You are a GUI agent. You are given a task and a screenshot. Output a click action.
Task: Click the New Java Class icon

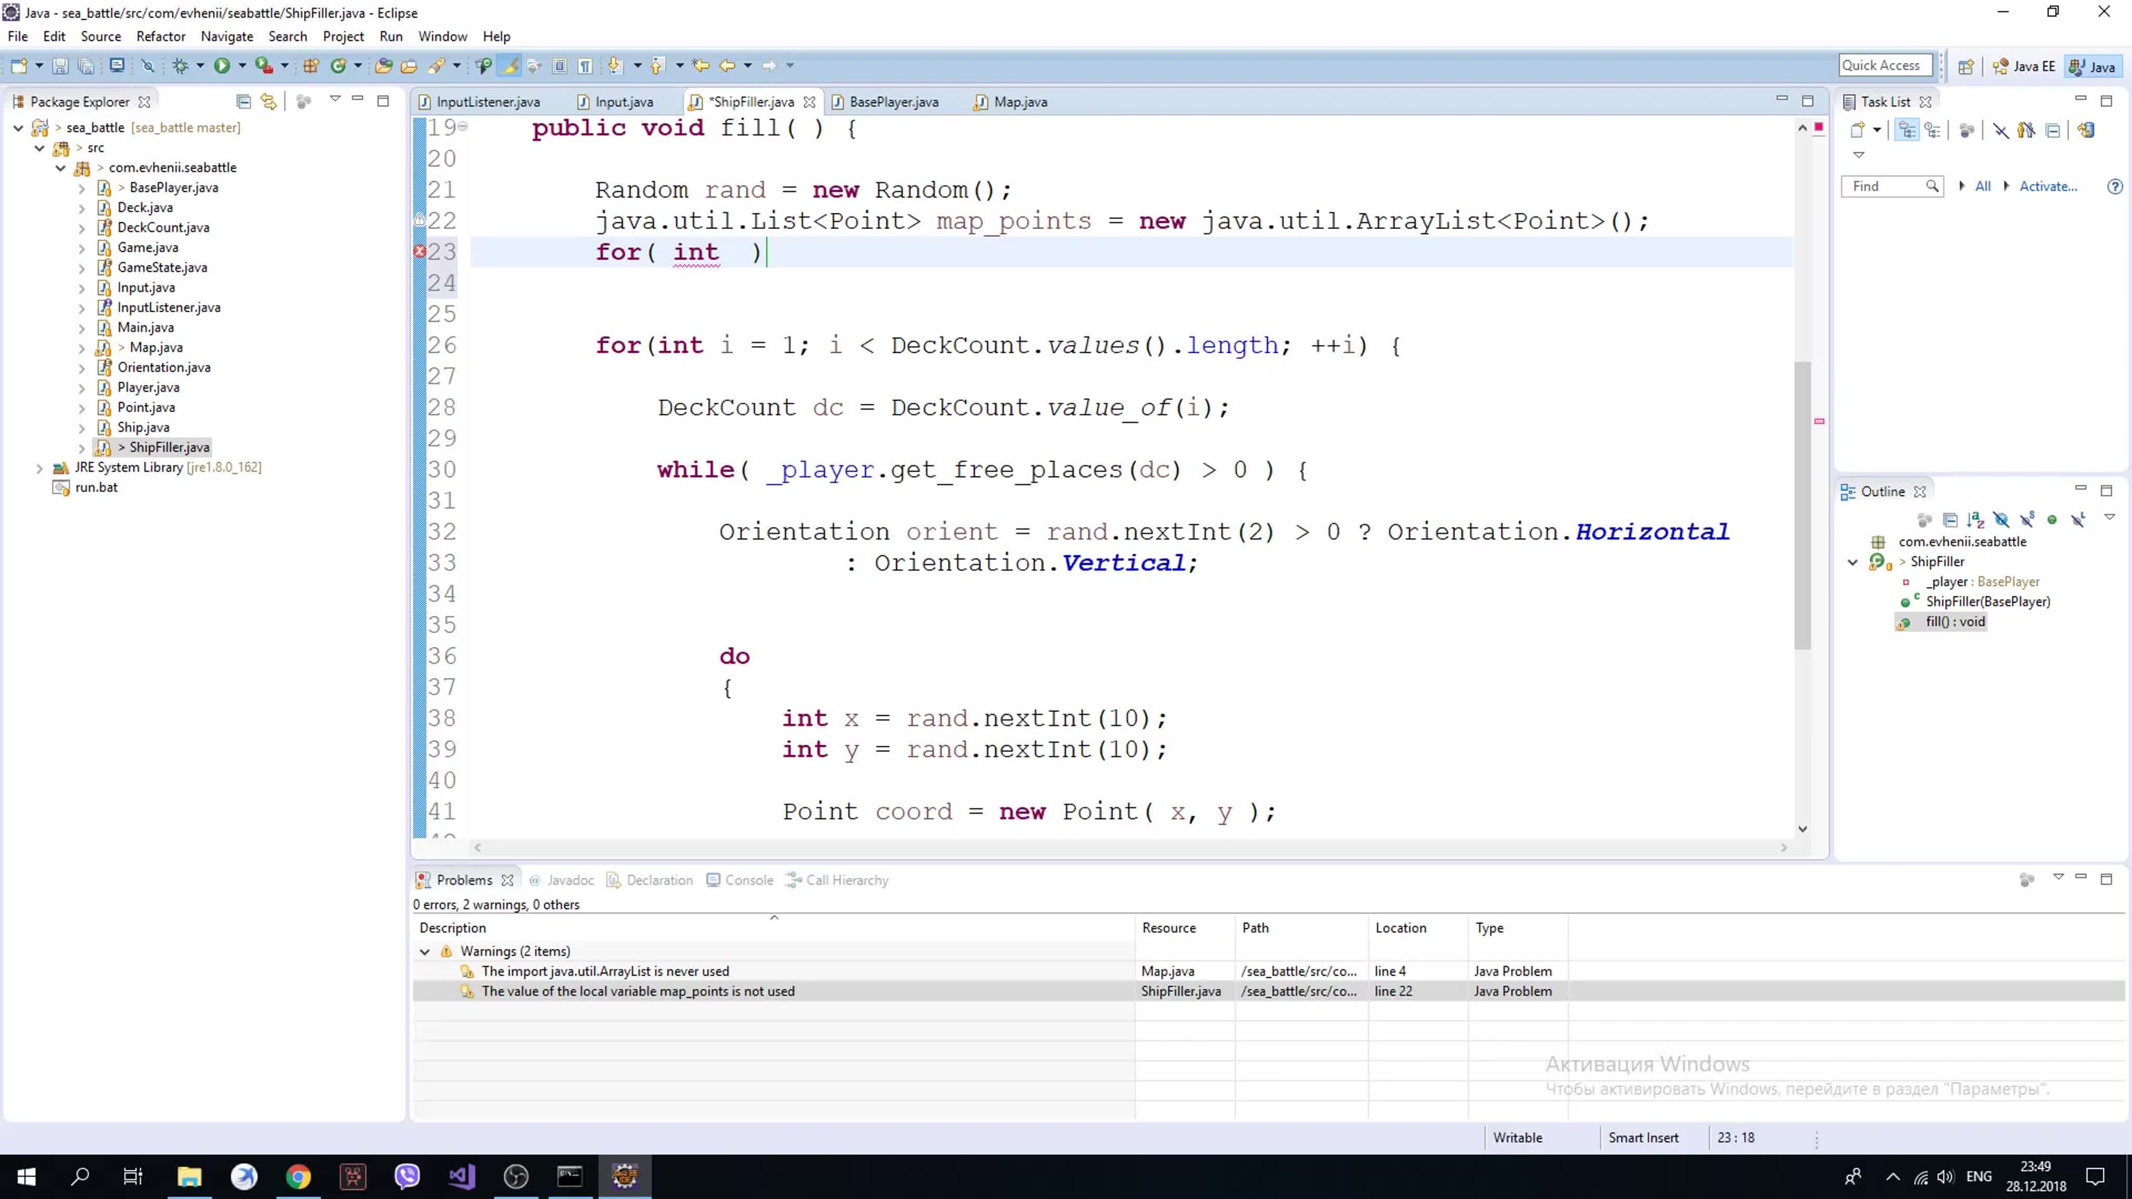[x=338, y=66]
